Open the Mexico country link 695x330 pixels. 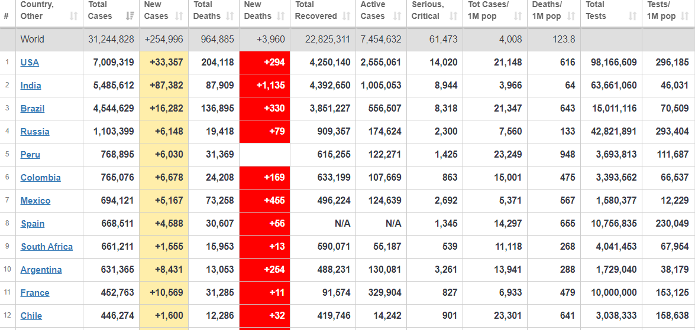tap(35, 200)
